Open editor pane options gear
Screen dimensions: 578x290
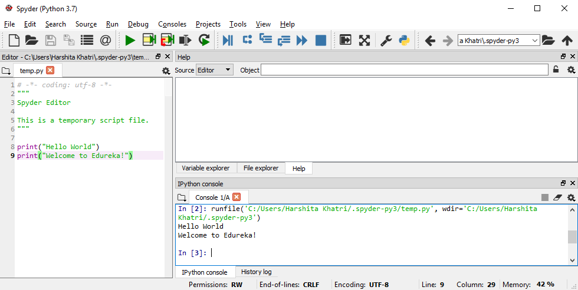166,71
